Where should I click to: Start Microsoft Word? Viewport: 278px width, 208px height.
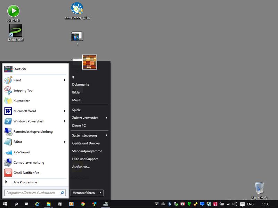pos(35,111)
